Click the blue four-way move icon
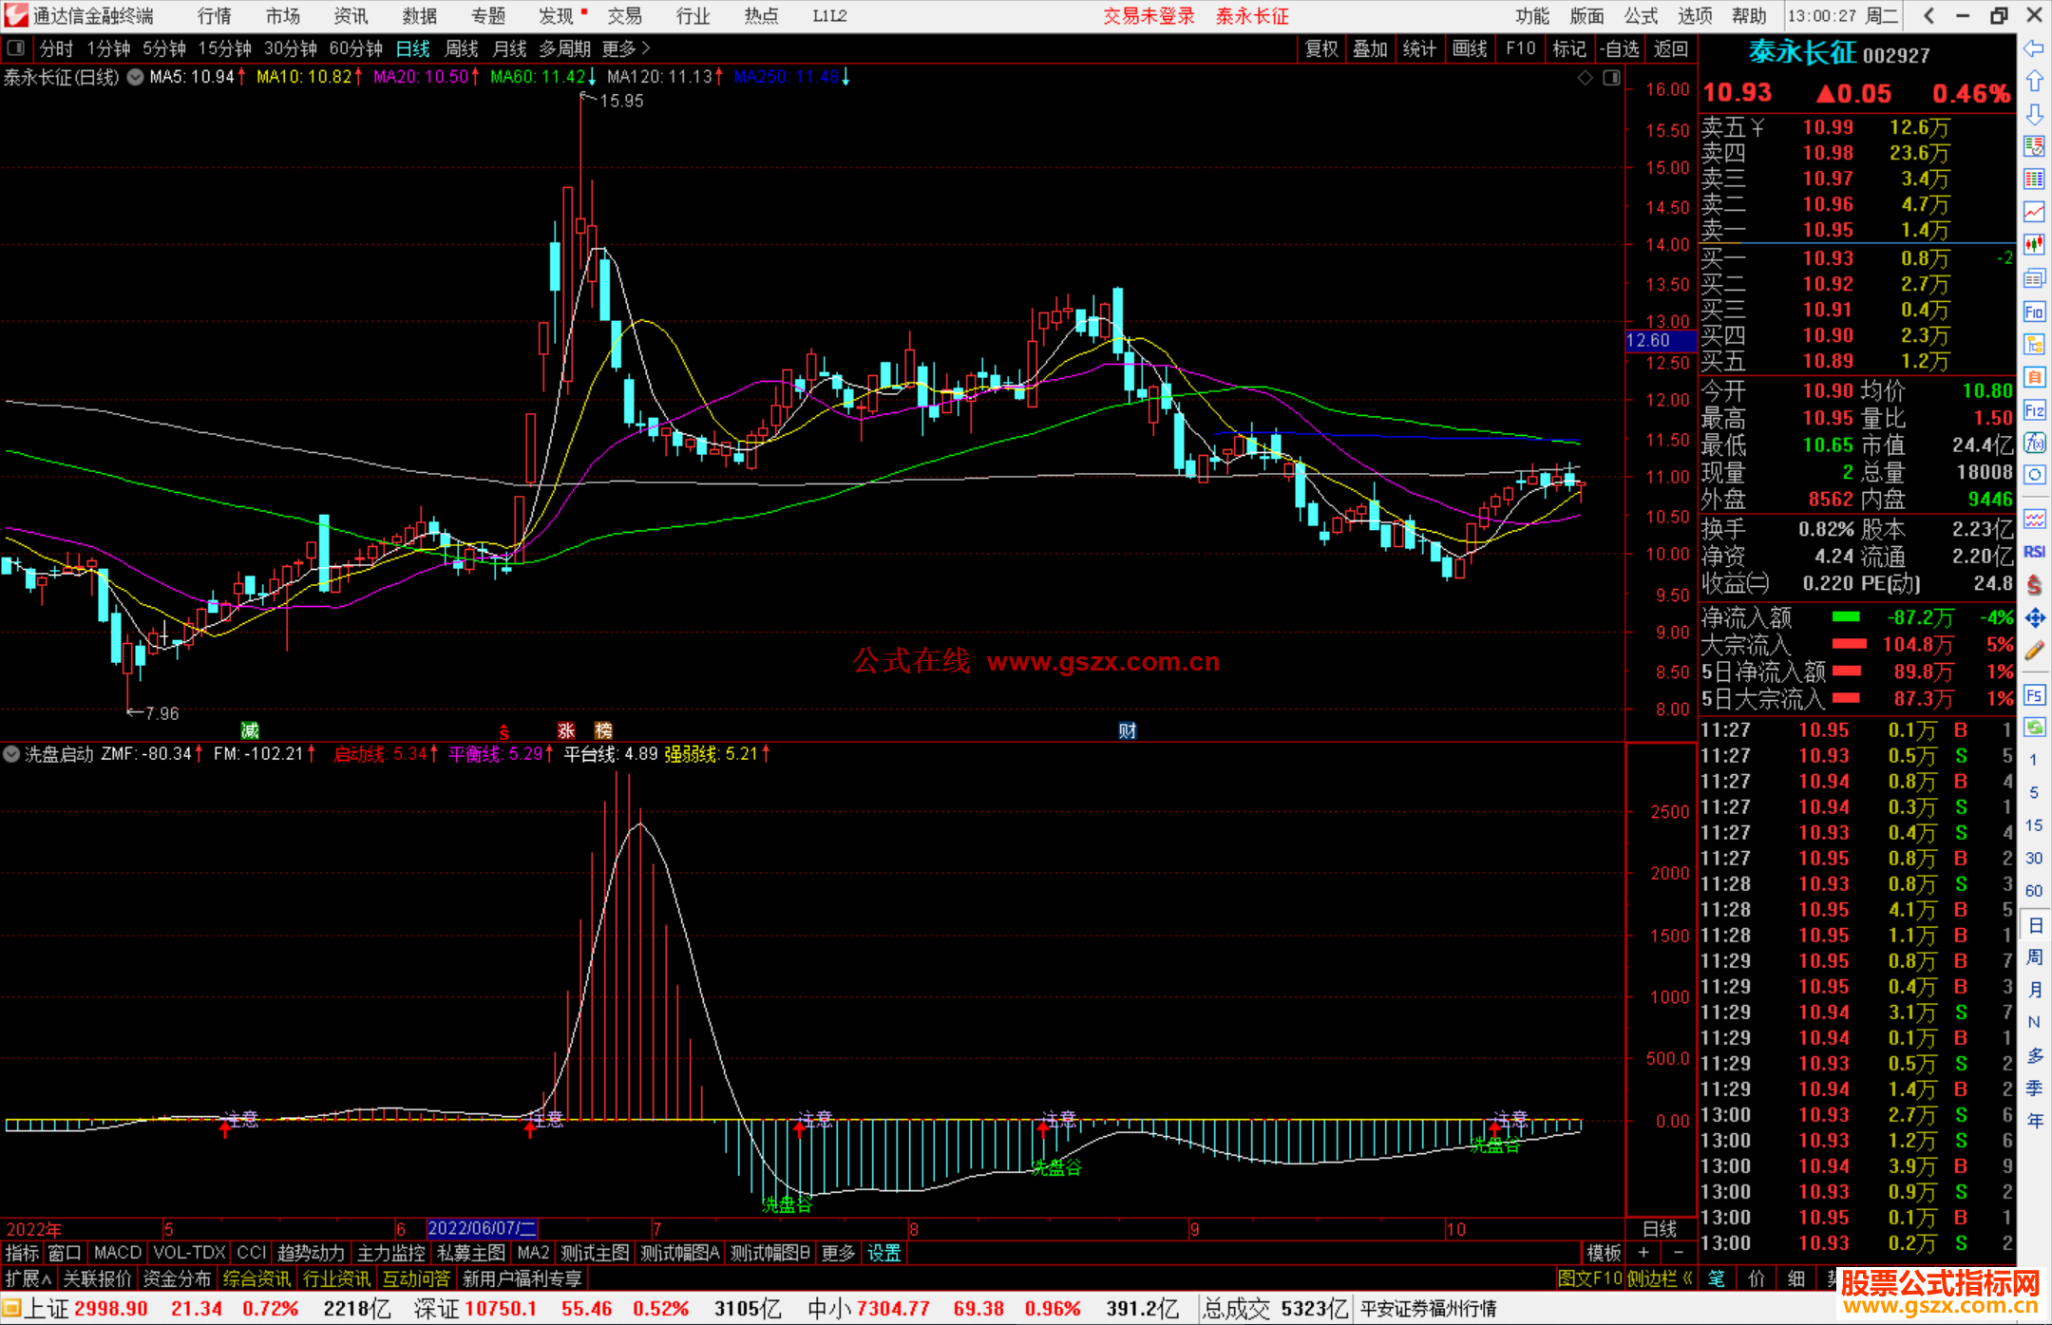 point(2034,618)
